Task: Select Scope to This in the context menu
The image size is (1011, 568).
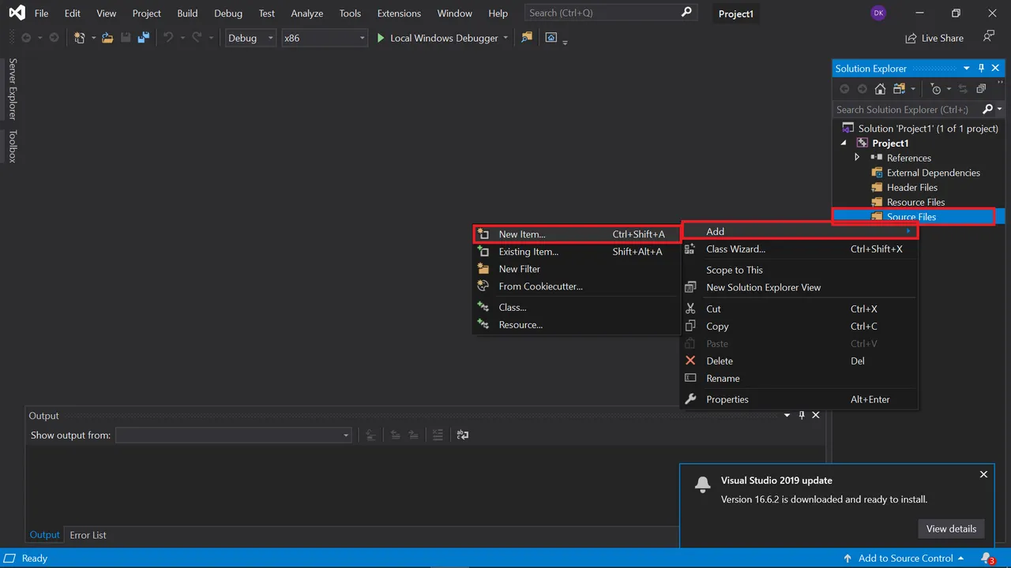Action: click(x=799, y=270)
